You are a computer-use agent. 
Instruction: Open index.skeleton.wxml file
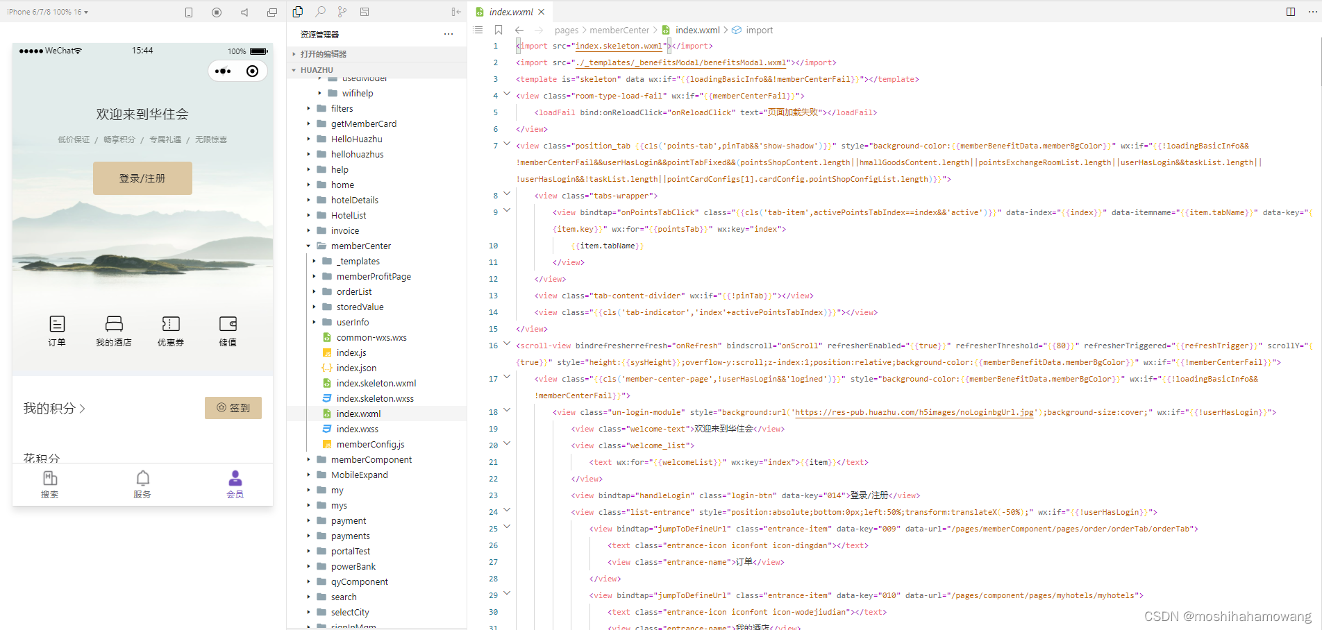[x=376, y=383]
